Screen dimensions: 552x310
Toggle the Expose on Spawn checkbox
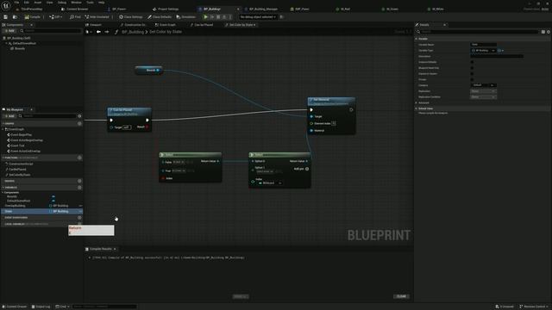[x=472, y=74]
